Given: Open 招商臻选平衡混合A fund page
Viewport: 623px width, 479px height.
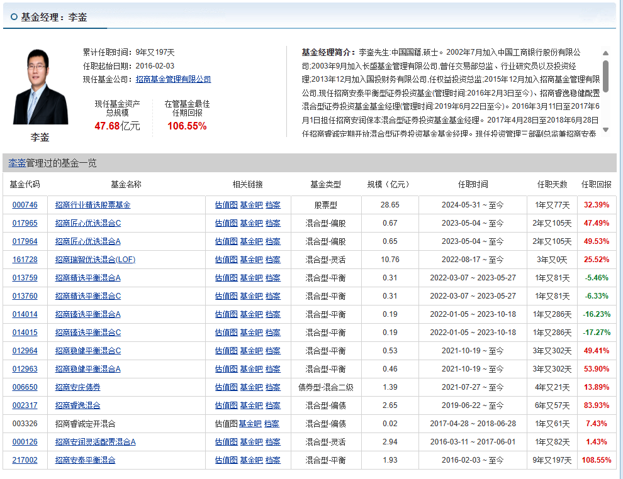Looking at the screenshot, I should pyautogui.click(x=88, y=314).
